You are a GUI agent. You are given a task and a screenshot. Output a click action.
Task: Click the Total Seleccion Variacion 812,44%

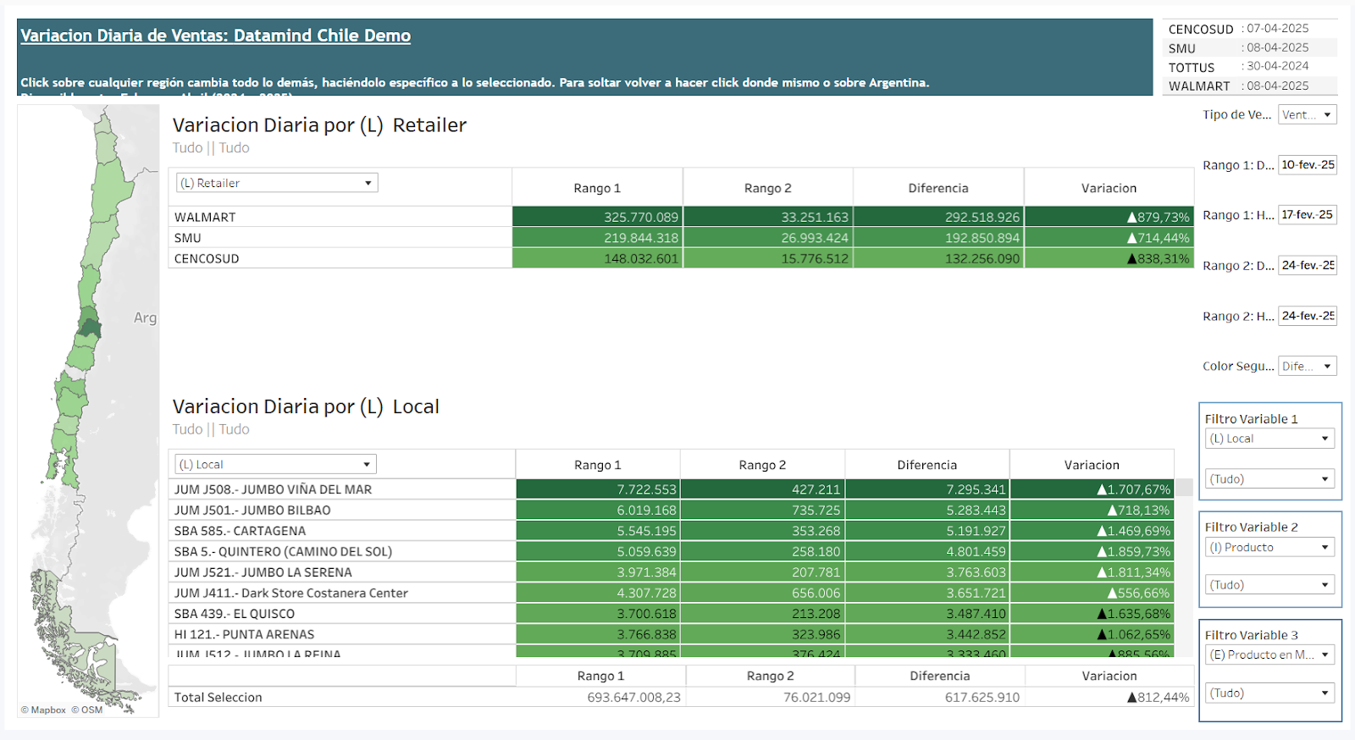(x=1158, y=697)
